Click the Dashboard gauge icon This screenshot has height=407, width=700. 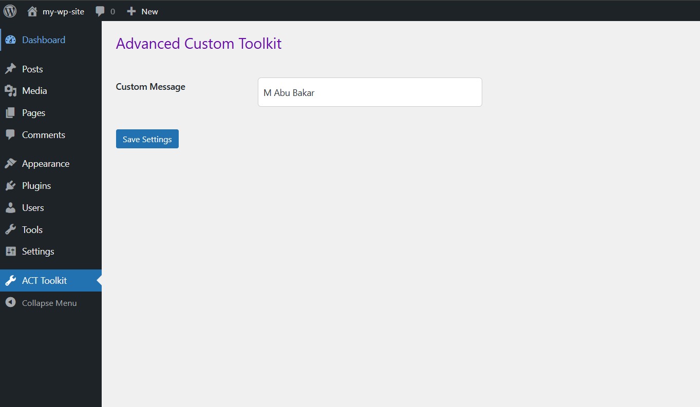coord(10,40)
